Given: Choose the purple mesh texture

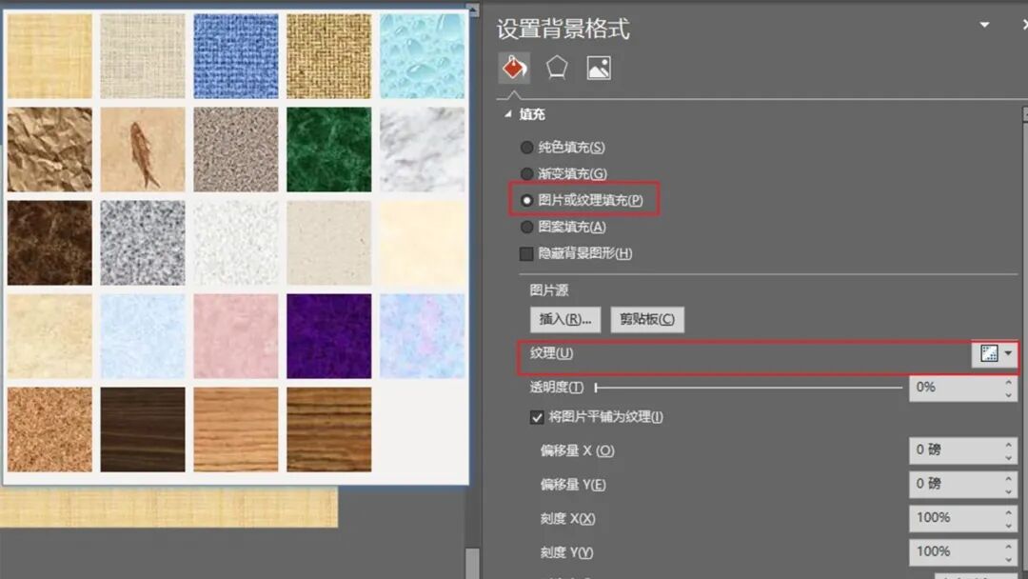Looking at the screenshot, I should pos(329,336).
